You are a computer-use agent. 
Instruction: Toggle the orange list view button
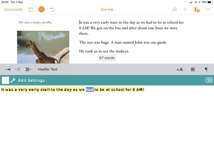41,9
